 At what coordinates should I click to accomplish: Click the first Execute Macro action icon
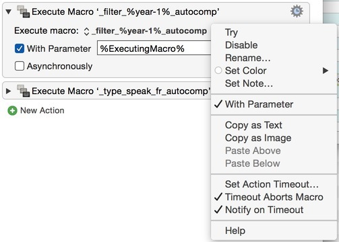coord(24,11)
